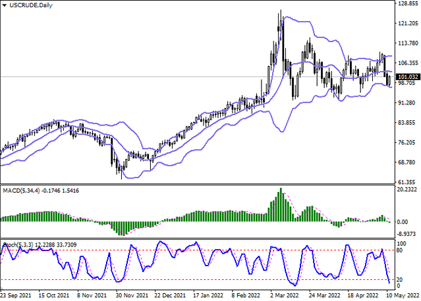Select the 128.855 price scale label
Screen dimensions: 421x301
408,3
